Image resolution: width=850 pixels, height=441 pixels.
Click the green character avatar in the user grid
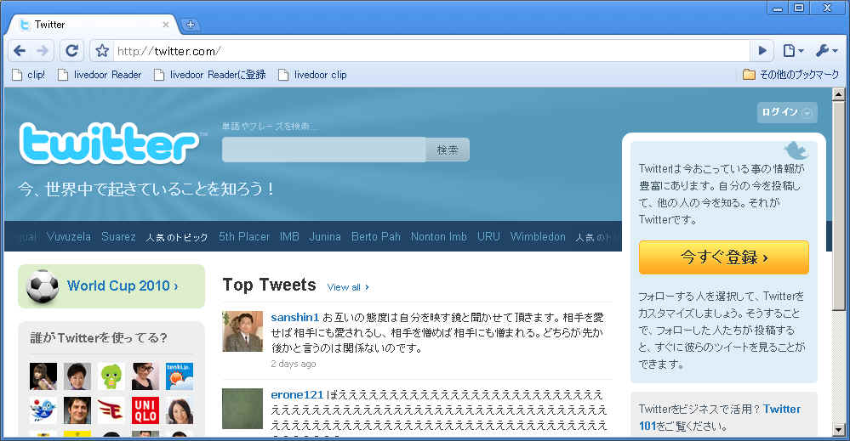[111, 376]
